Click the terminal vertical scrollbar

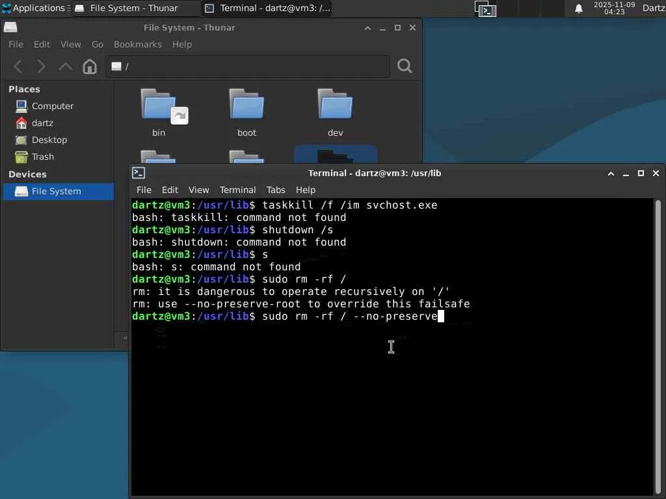658,346
